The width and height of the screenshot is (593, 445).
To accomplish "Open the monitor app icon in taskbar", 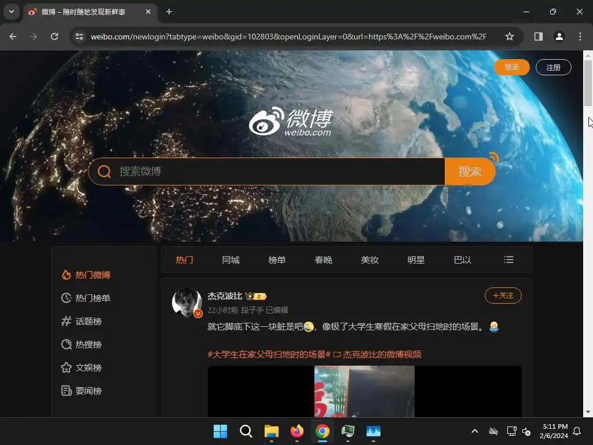I will point(348,431).
